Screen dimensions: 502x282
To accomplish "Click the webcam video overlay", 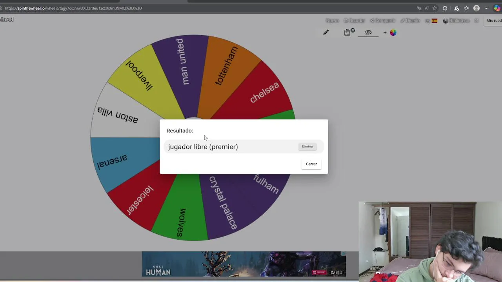I will point(430,241).
